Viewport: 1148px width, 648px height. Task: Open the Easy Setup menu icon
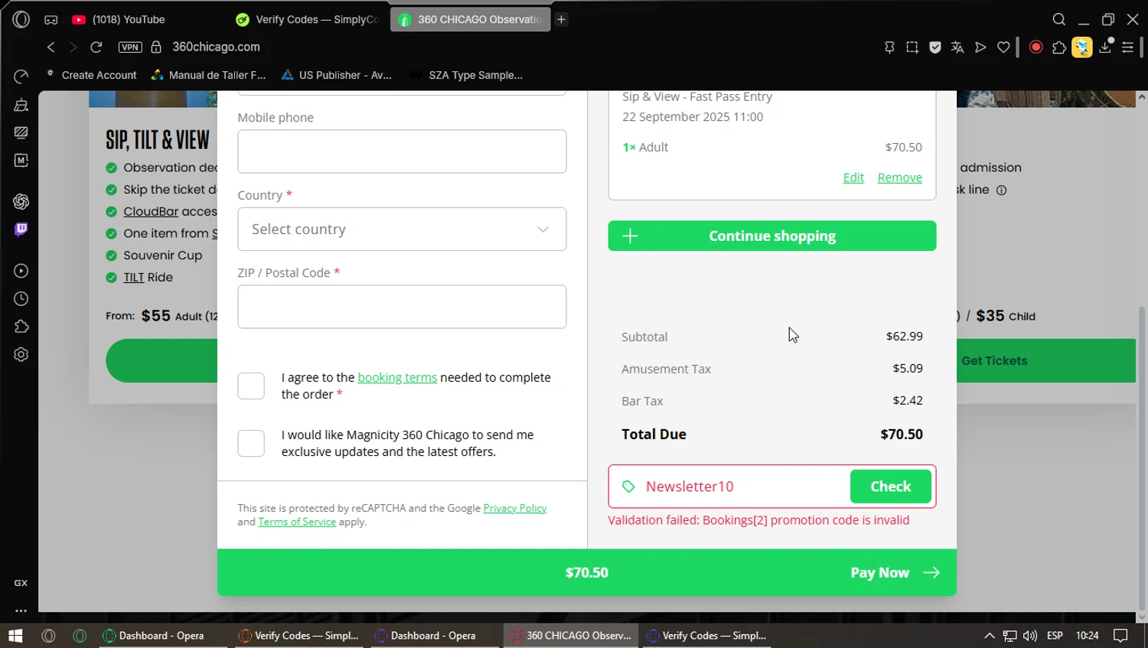(x=1127, y=47)
